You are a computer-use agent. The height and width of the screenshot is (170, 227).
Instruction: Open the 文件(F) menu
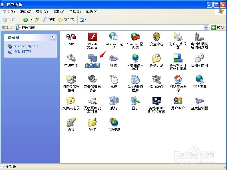(x=9, y=12)
